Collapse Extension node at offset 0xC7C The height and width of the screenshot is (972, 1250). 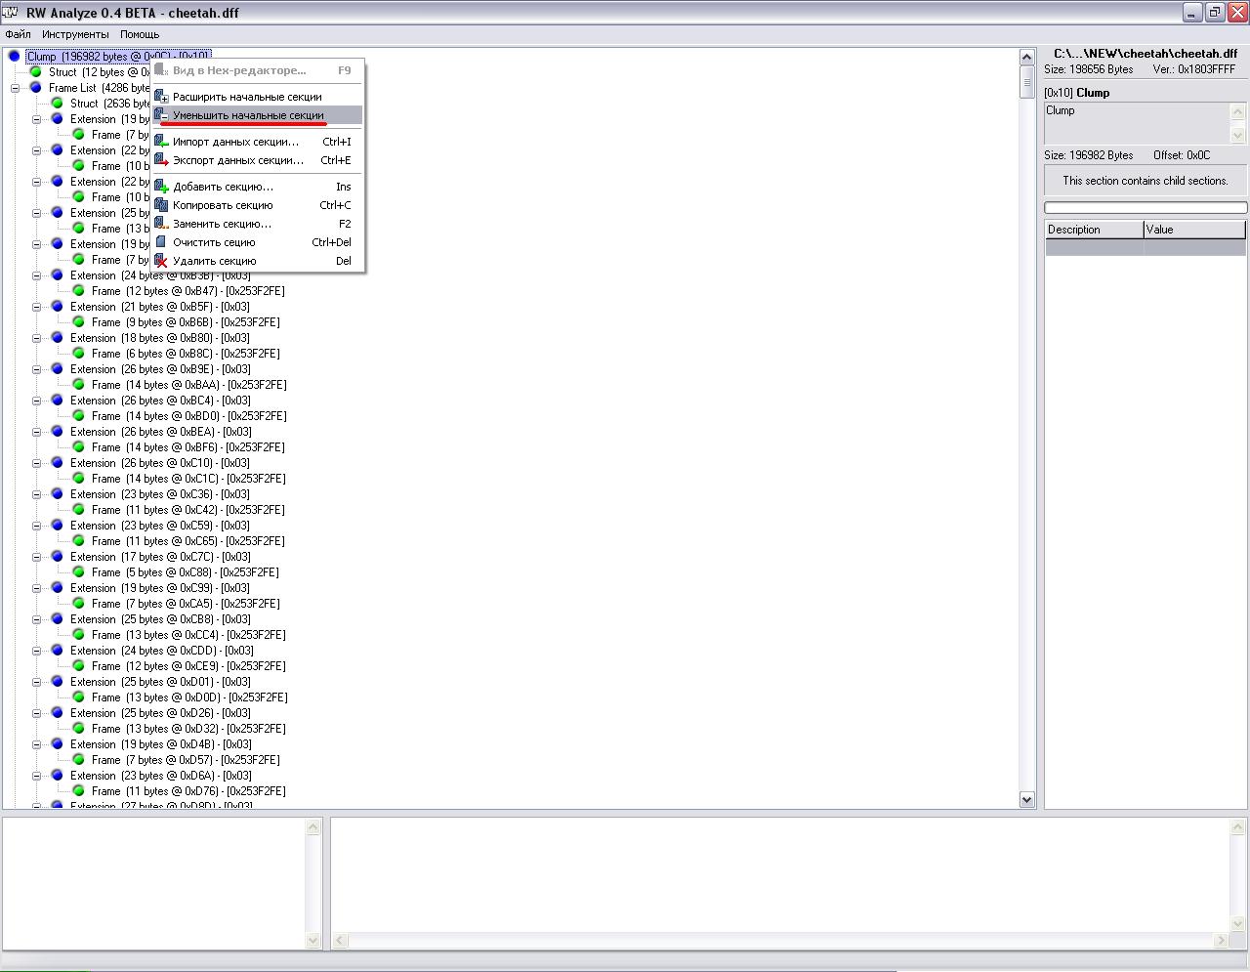(36, 557)
